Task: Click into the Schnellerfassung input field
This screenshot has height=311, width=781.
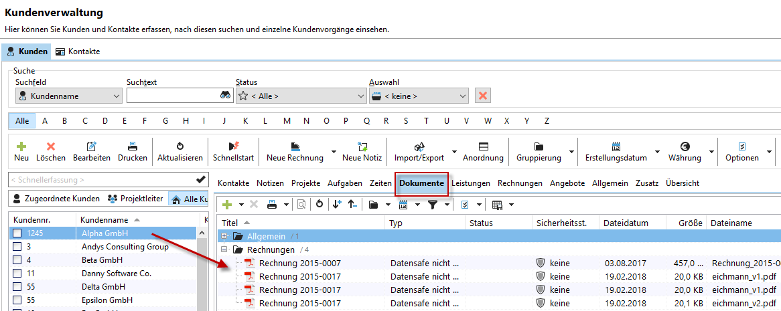Action: click(x=100, y=179)
